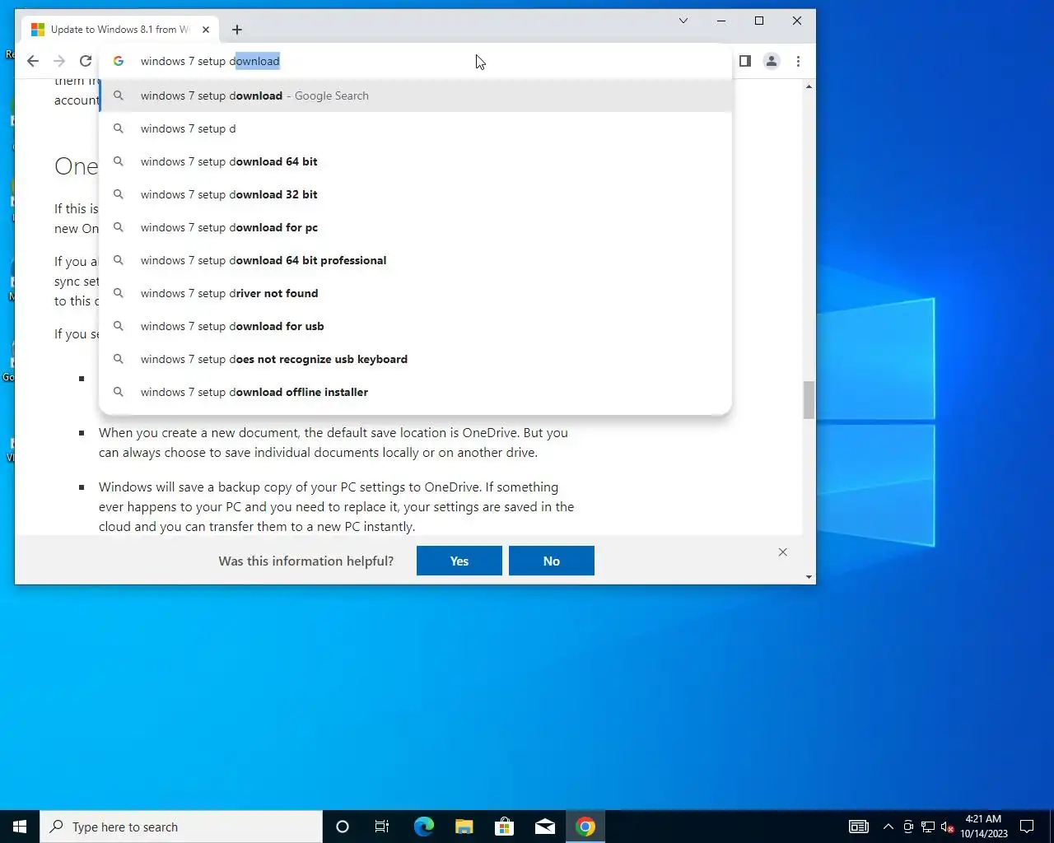Screen dimensions: 1054x843
Task: Go forward to the next page
Action: click(x=59, y=61)
